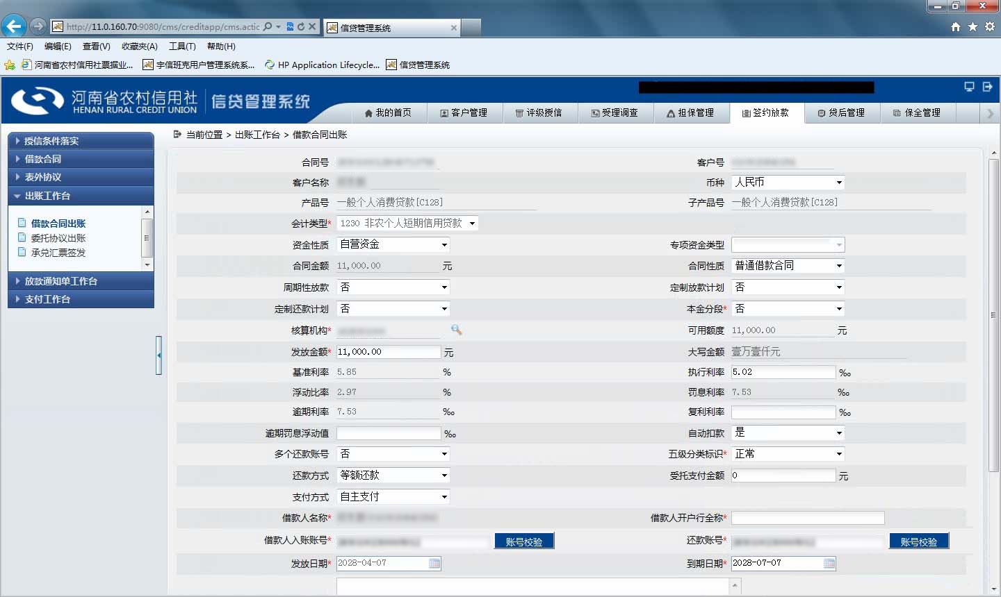Open the 自动扣款 dropdown
Image resolution: width=1001 pixels, height=597 pixels.
(x=788, y=432)
